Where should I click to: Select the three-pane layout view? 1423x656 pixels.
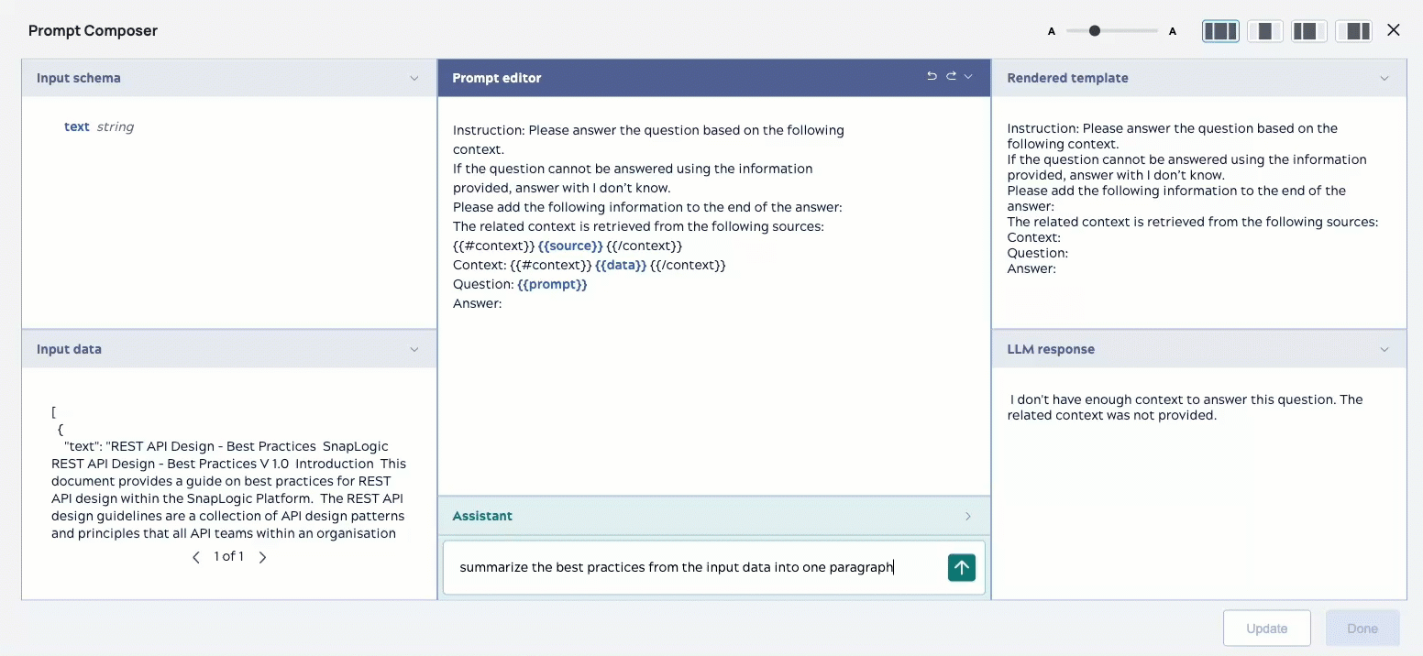[x=1220, y=30]
